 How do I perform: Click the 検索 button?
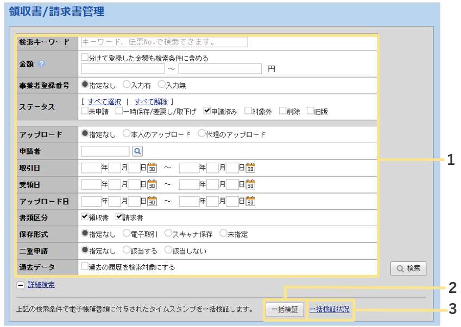(408, 268)
